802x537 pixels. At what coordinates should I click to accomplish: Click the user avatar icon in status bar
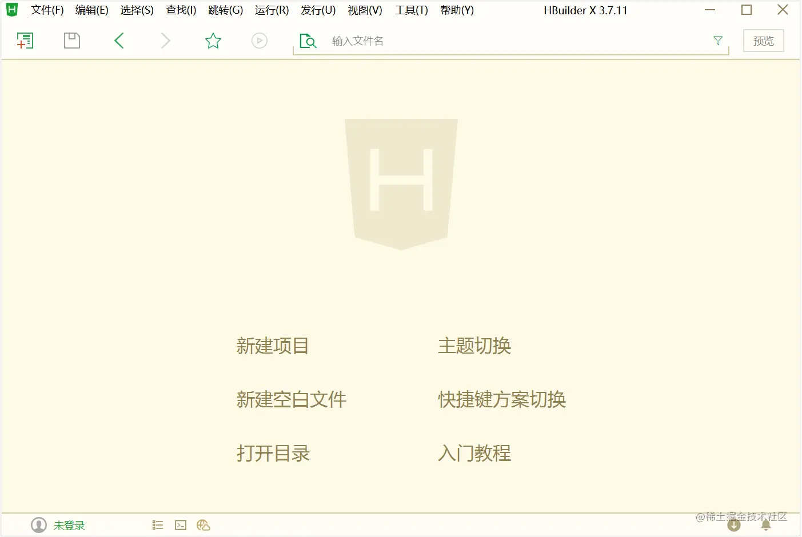[39, 525]
